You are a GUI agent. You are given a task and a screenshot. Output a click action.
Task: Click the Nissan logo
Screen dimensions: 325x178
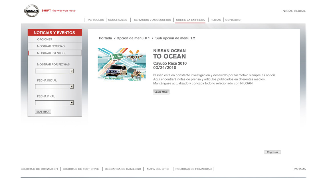(x=32, y=11)
